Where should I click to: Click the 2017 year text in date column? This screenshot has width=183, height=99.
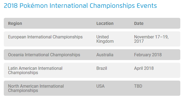pyautogui.click(x=139, y=41)
